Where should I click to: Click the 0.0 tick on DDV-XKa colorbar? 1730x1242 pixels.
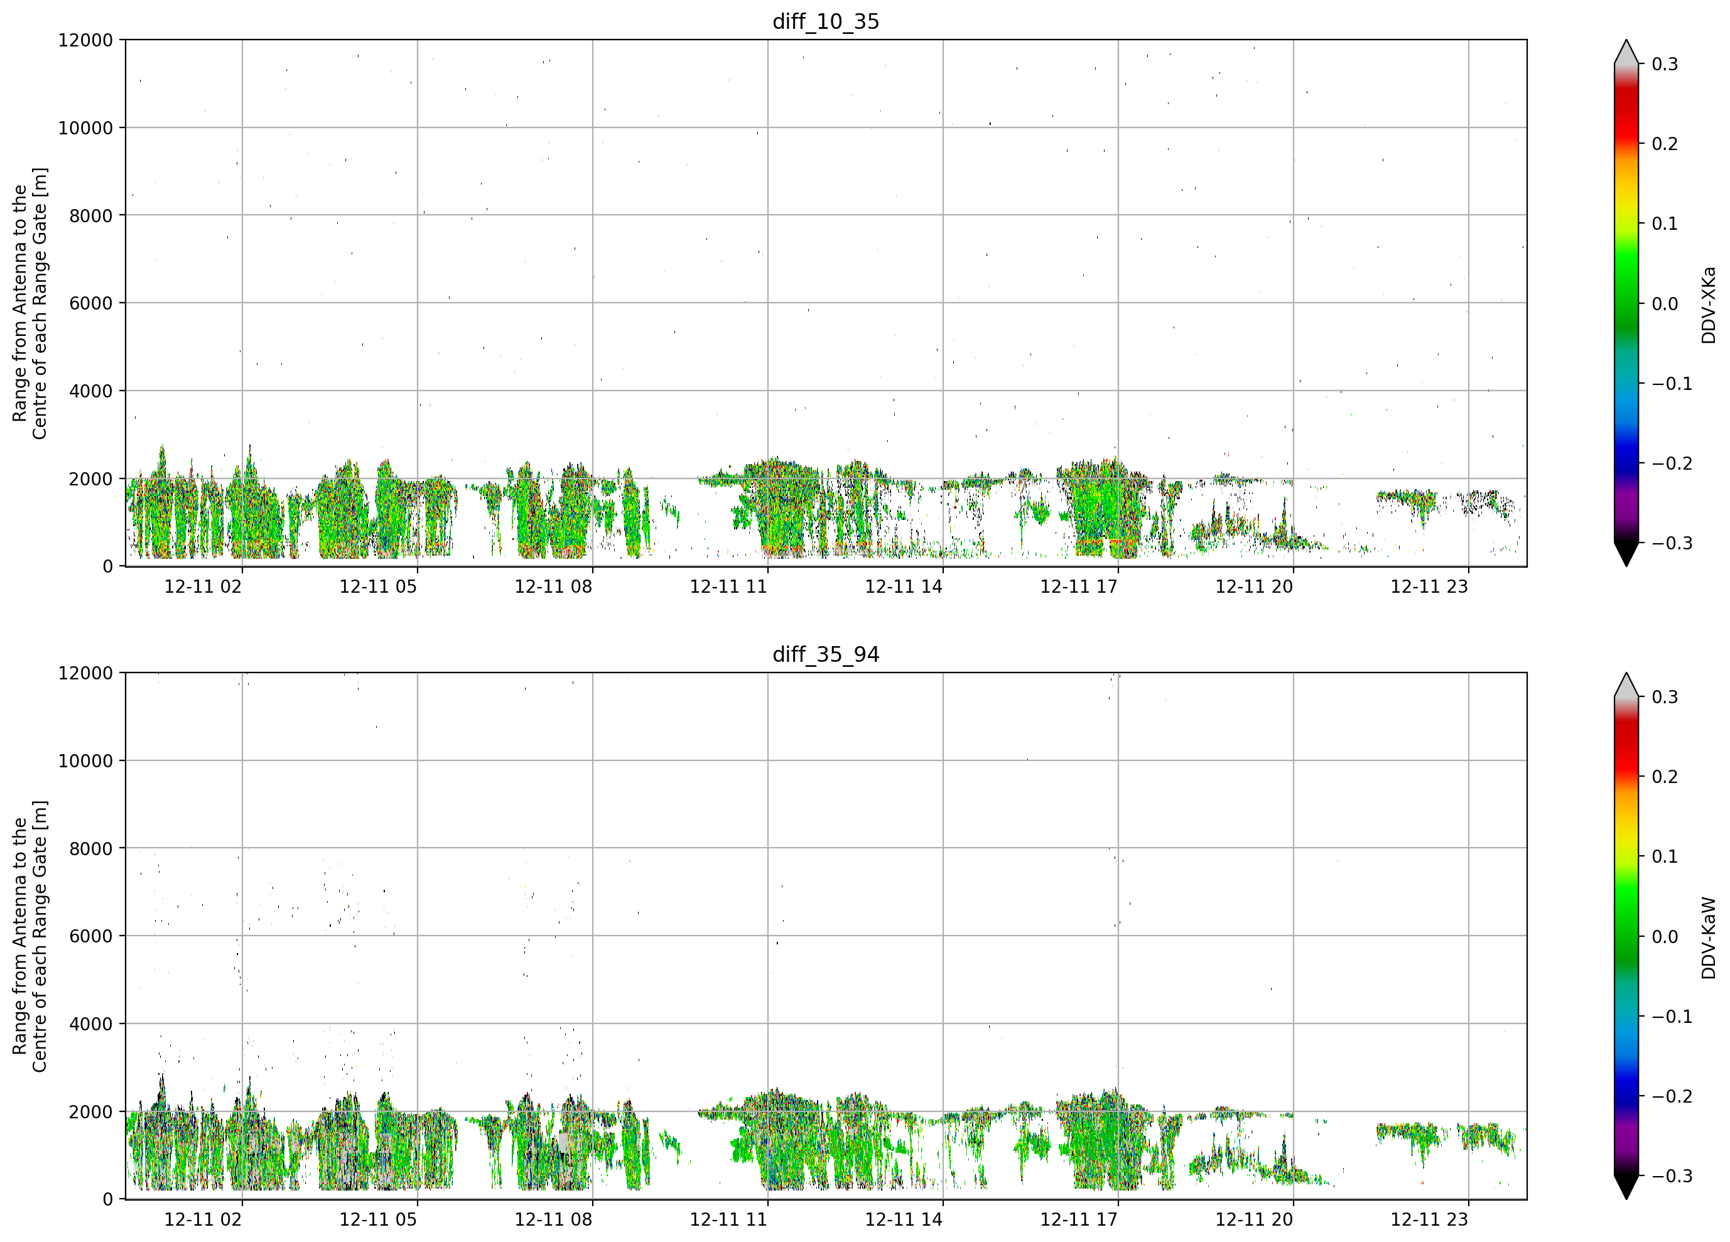[x=1665, y=304]
